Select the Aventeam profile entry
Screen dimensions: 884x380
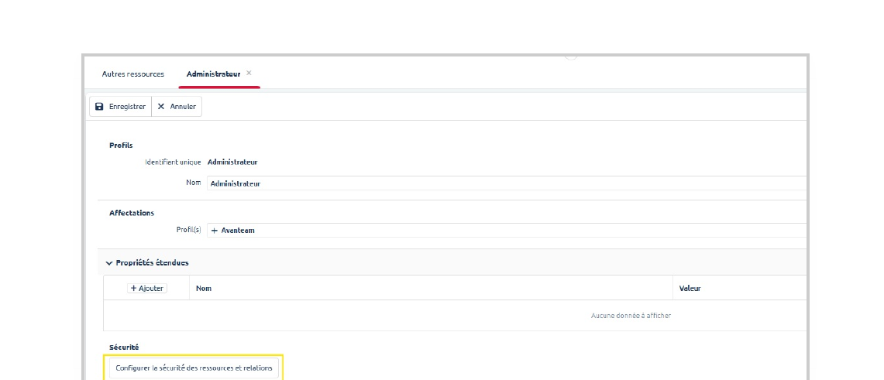tap(238, 231)
